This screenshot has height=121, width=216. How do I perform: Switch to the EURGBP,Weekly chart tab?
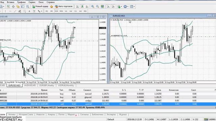pyautogui.click(x=47, y=85)
